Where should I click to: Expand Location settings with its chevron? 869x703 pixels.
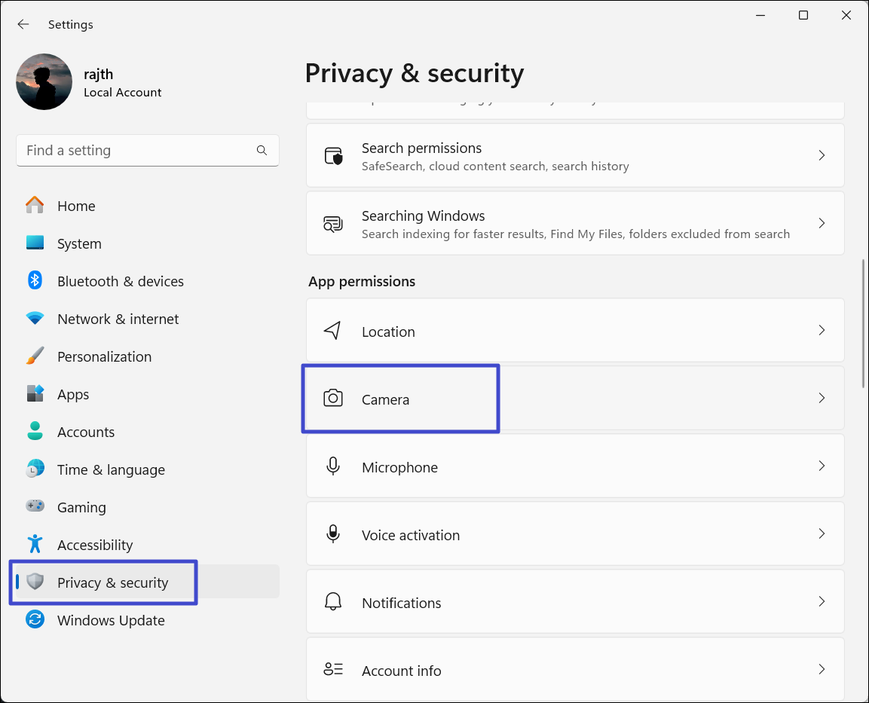[x=822, y=330]
